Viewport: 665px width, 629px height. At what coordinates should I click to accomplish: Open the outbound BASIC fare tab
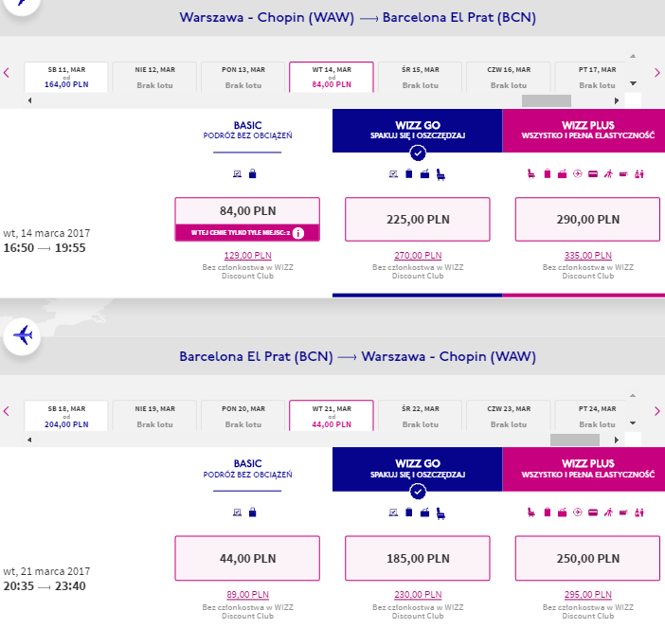[x=247, y=130]
